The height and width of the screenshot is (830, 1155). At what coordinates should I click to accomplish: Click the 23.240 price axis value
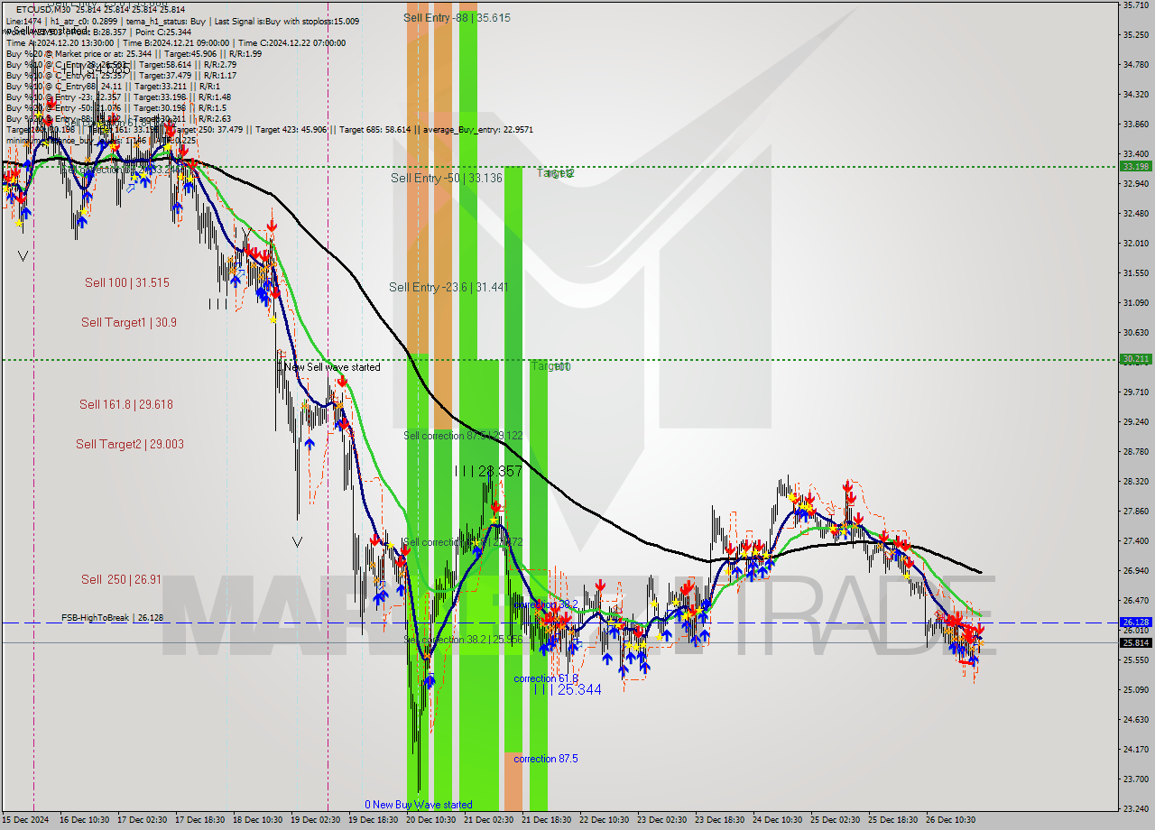[1135, 809]
